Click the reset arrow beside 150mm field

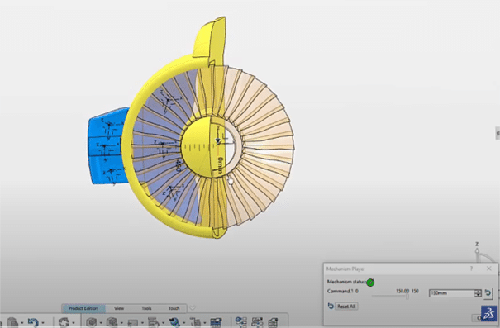488,292
